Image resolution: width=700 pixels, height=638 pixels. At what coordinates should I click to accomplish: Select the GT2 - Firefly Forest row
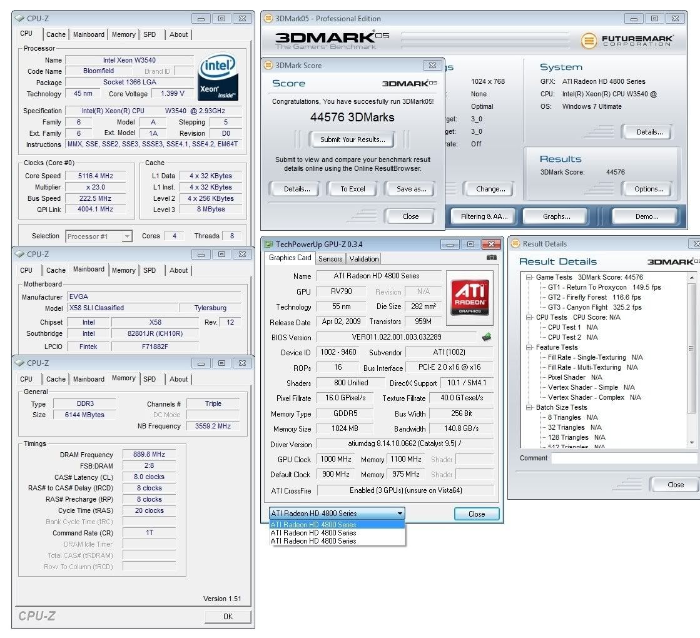(x=594, y=297)
